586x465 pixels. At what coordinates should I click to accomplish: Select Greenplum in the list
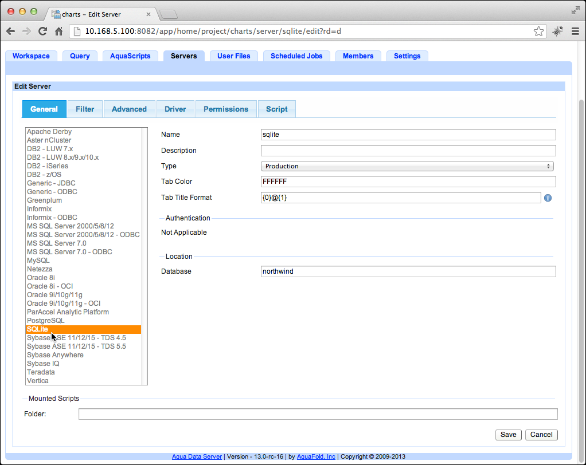coord(83,200)
